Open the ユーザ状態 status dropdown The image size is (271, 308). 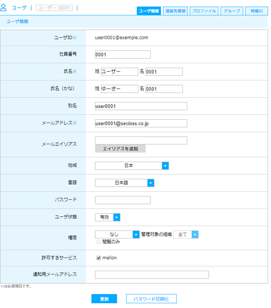point(117,217)
